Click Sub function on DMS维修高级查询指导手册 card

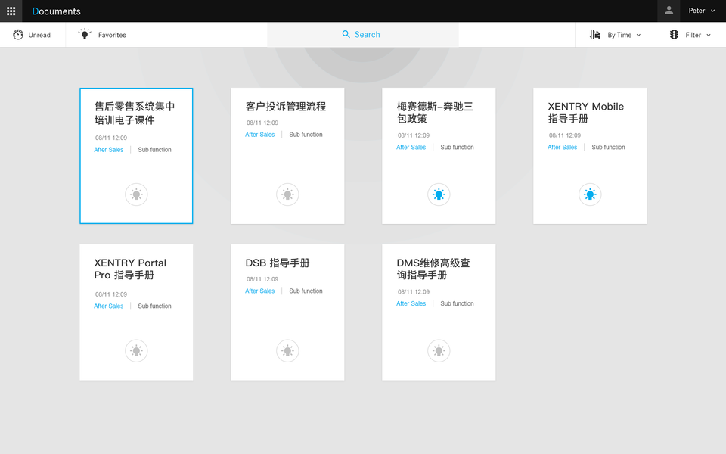(457, 303)
